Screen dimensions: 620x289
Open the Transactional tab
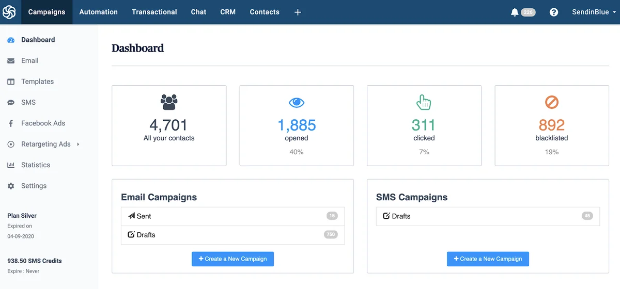pos(154,12)
